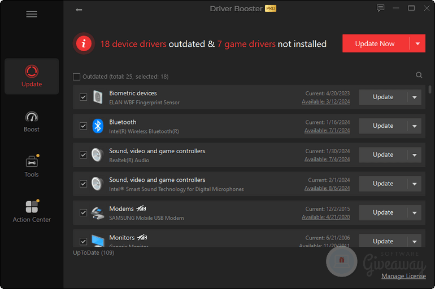Click the red Update Now button

coord(375,43)
